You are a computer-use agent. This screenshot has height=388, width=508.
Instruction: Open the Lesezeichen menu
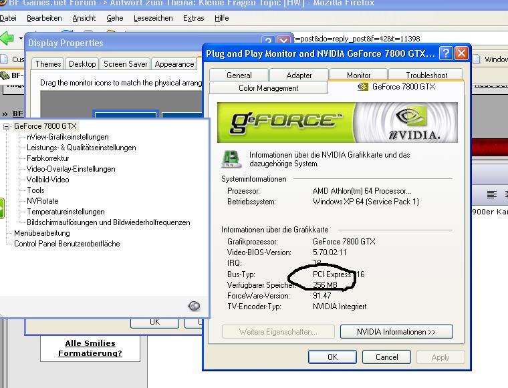153,18
